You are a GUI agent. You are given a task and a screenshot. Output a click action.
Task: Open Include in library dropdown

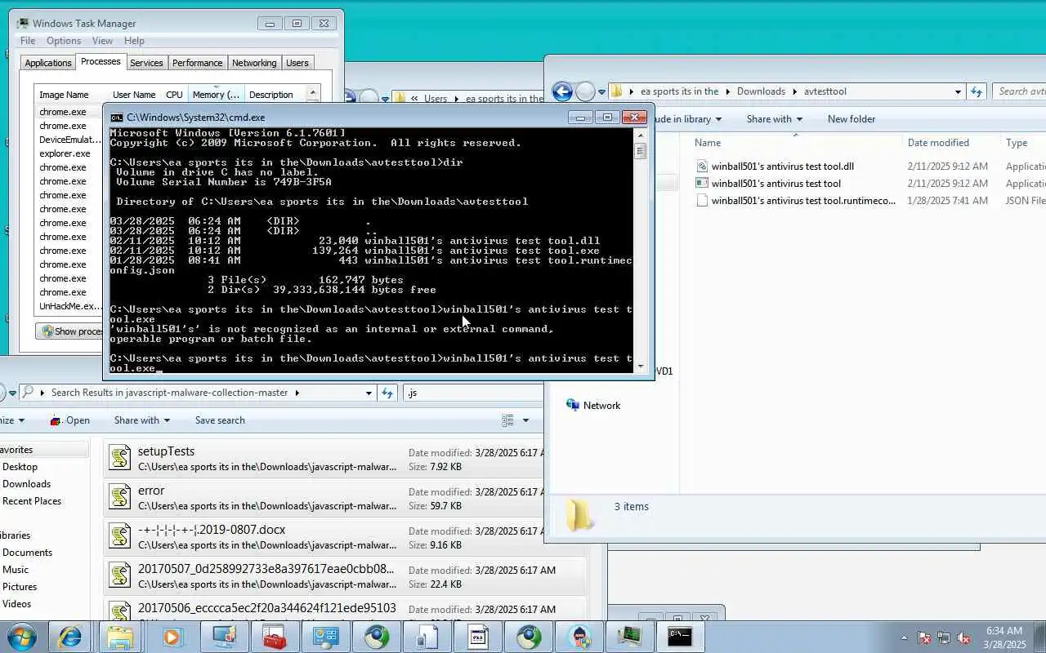pos(686,119)
